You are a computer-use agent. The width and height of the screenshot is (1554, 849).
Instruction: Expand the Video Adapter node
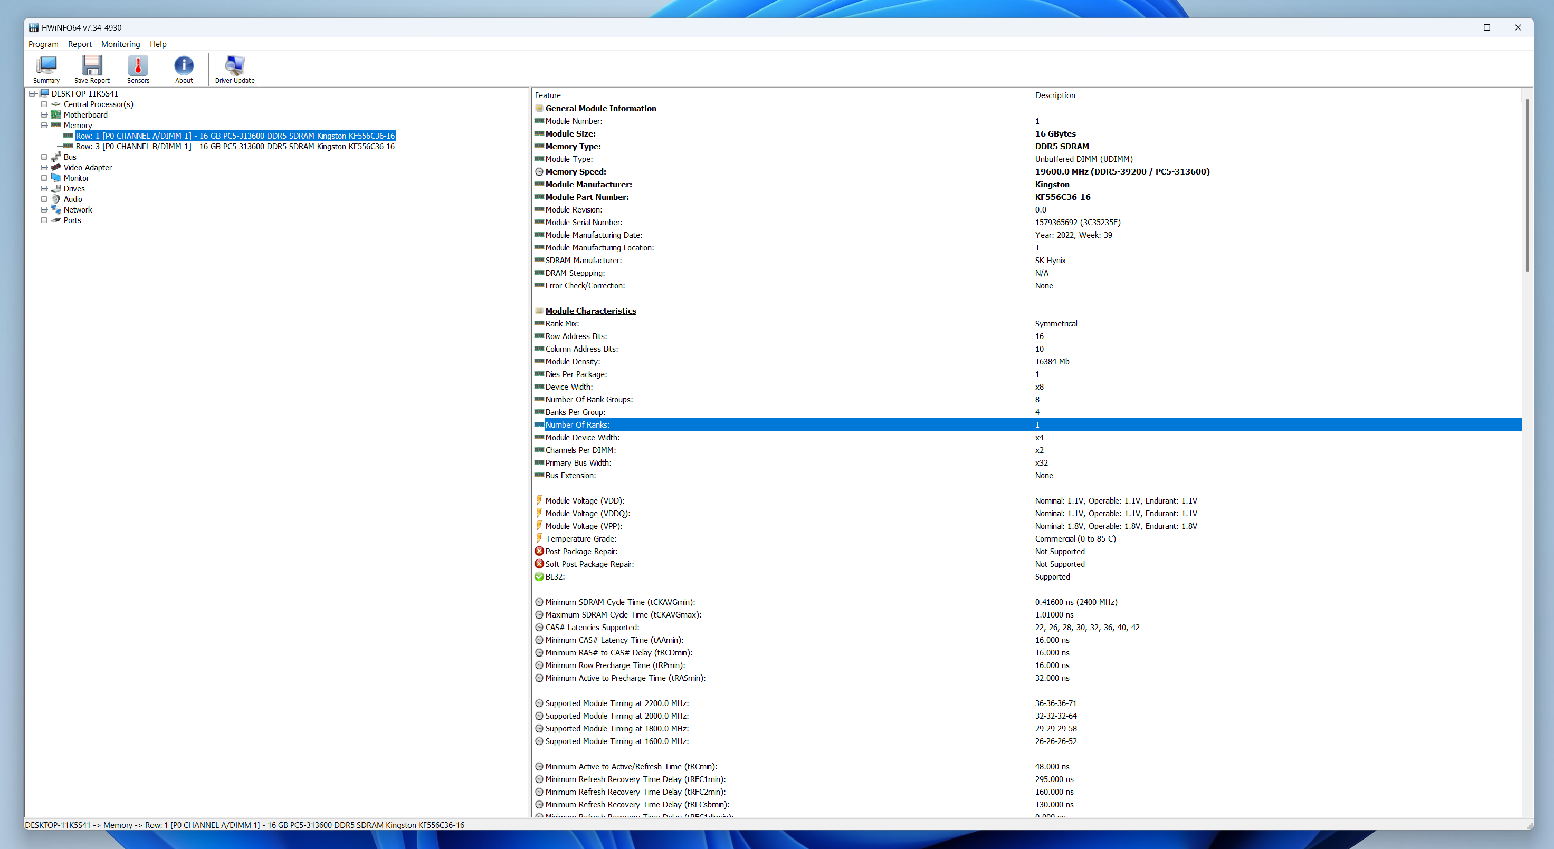point(44,168)
